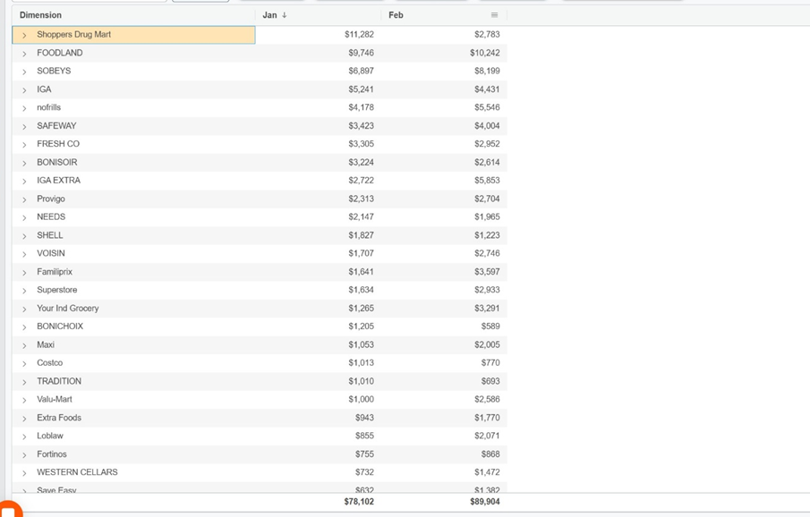Screen dimensions: 810x517
Task: Expand the FRESH CO row chevron
Action: coord(24,145)
